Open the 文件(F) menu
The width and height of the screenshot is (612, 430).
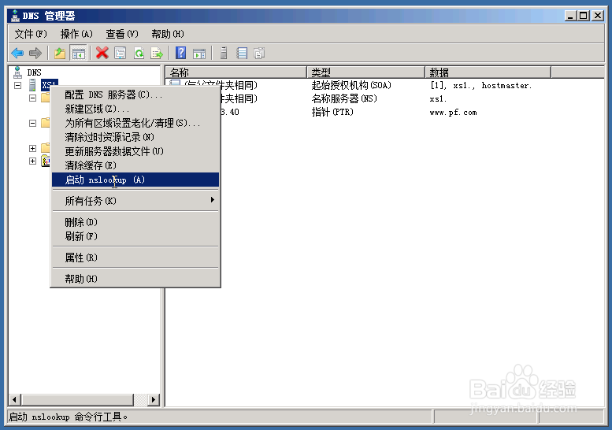(x=31, y=35)
